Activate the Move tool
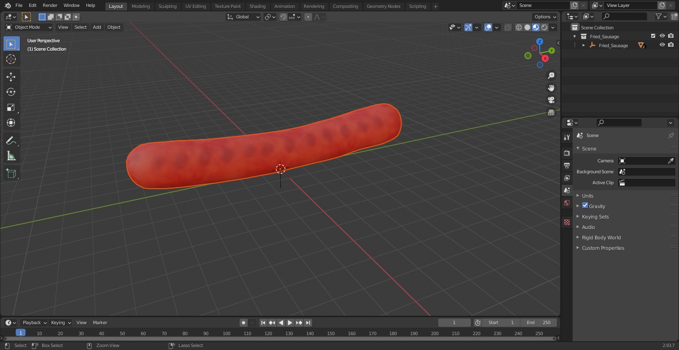The width and height of the screenshot is (679, 350). coord(11,76)
